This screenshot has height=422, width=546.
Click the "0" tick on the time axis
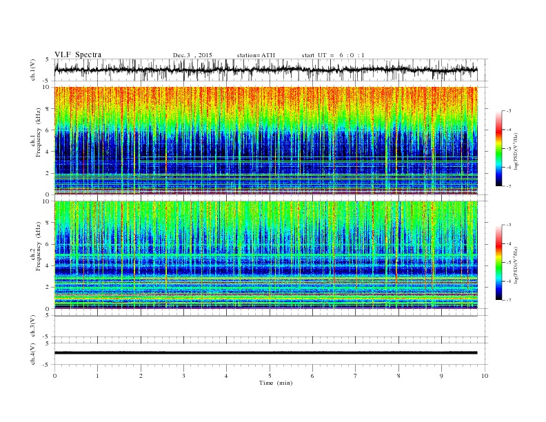(x=54, y=376)
